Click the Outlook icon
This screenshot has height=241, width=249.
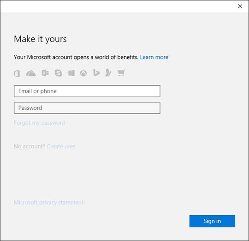tap(45, 73)
